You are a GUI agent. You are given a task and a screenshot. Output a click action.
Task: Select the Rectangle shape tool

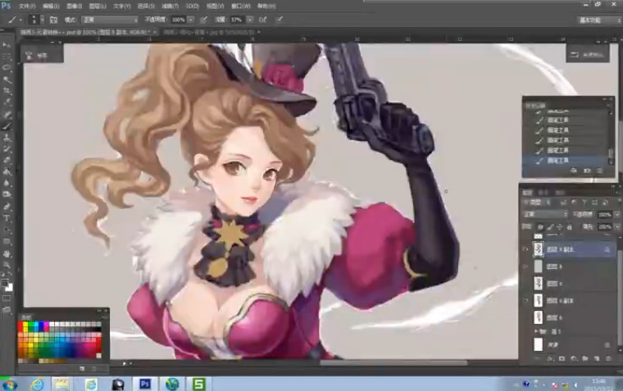coord(7,241)
